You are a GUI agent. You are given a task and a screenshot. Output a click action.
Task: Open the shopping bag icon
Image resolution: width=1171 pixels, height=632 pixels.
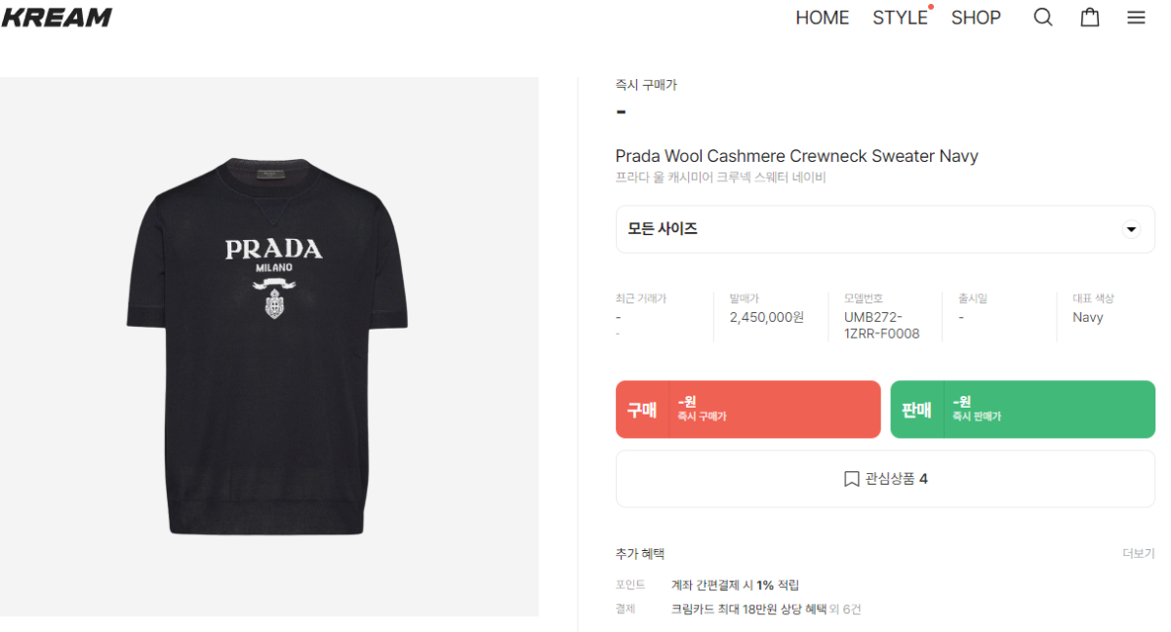[1090, 18]
